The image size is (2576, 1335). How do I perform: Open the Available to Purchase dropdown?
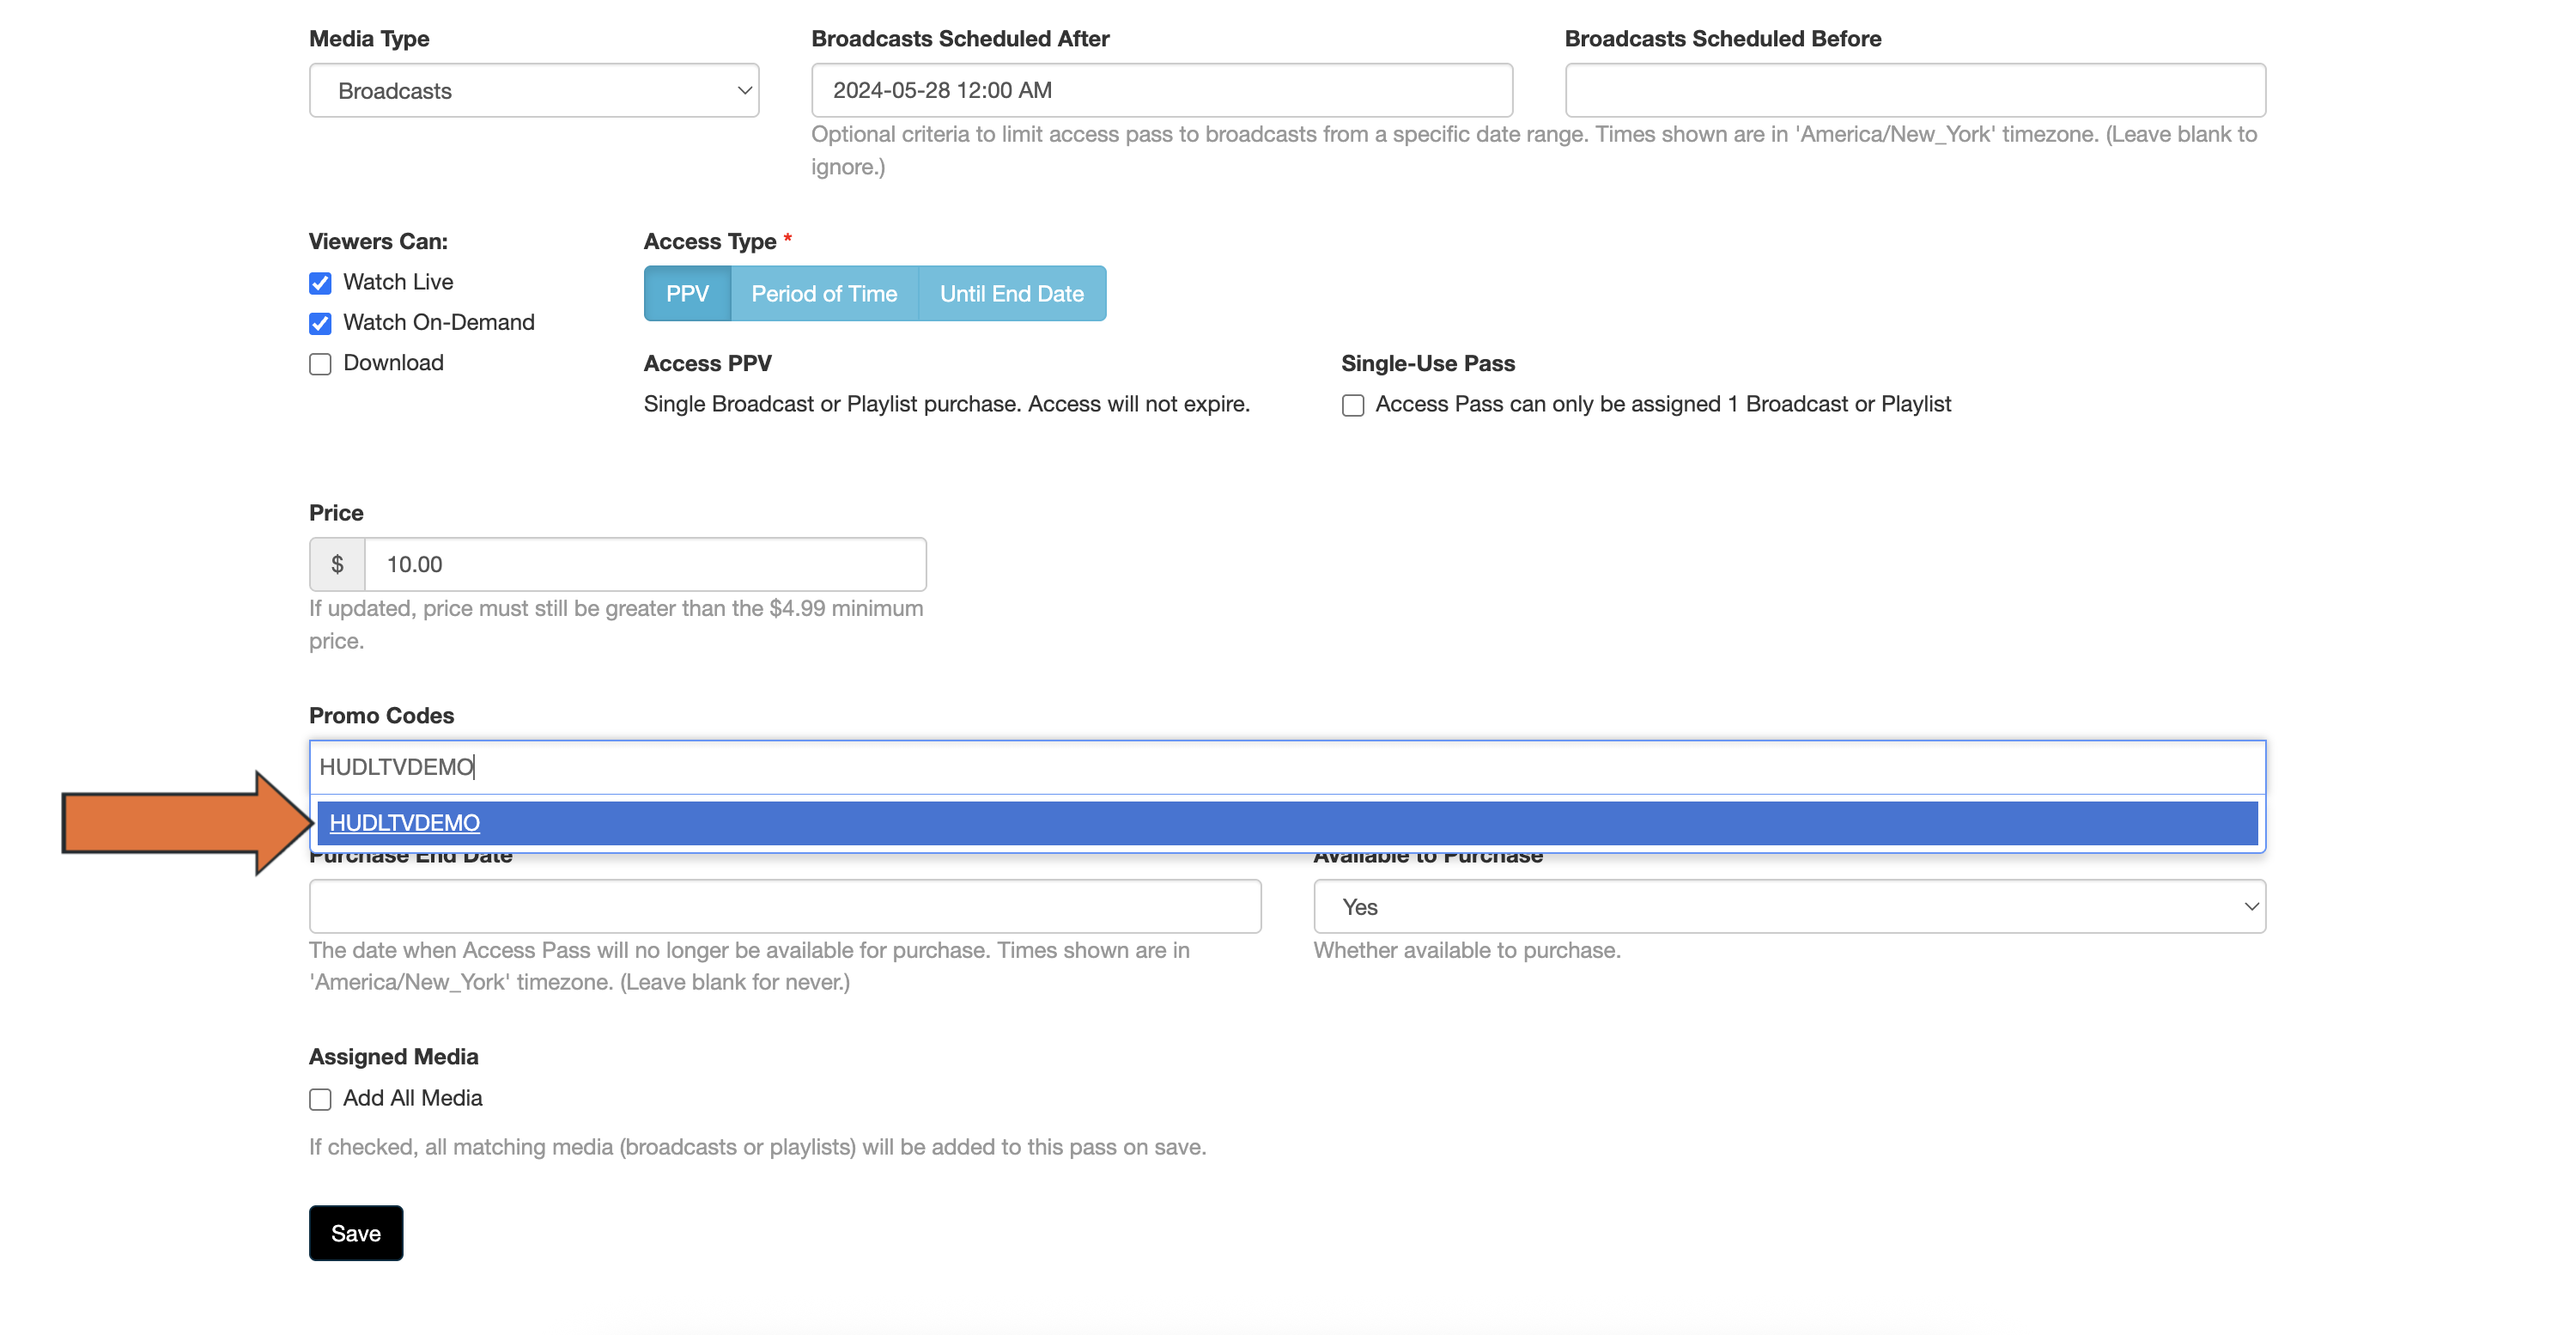tap(1788, 906)
